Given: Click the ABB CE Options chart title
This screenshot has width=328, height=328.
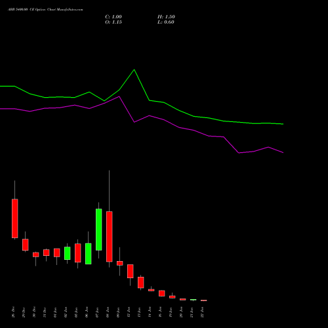Looking at the screenshot, I should 45,10.
